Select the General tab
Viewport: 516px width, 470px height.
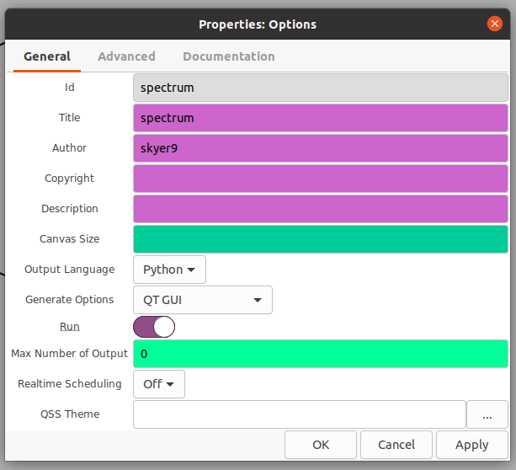coord(47,56)
